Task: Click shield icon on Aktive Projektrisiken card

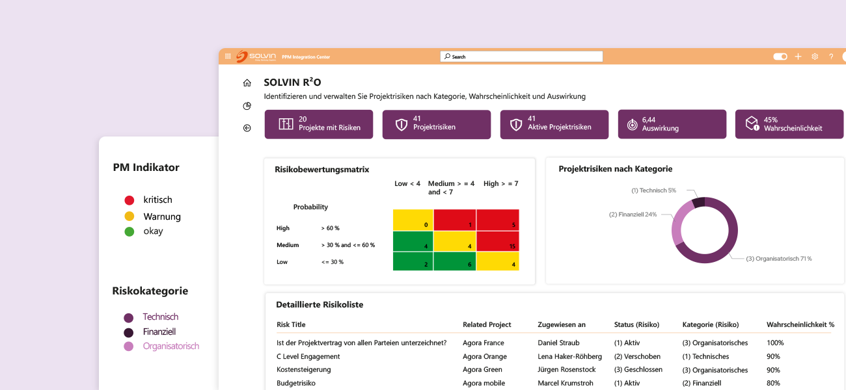Action: click(516, 124)
